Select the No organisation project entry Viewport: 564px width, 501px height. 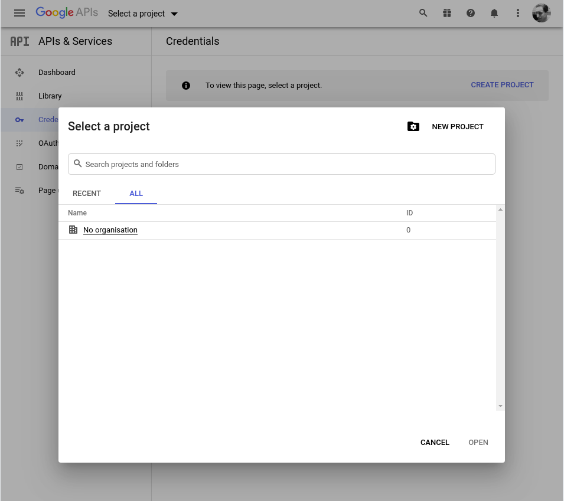point(110,230)
